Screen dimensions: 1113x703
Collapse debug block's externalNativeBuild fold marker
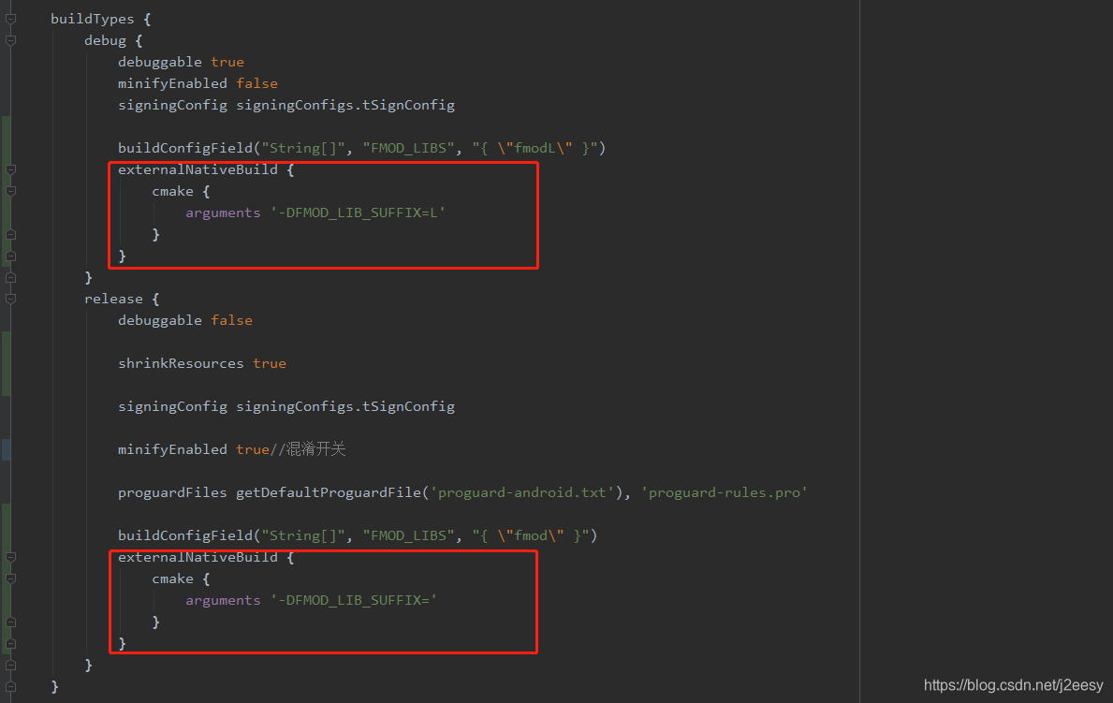click(x=10, y=169)
